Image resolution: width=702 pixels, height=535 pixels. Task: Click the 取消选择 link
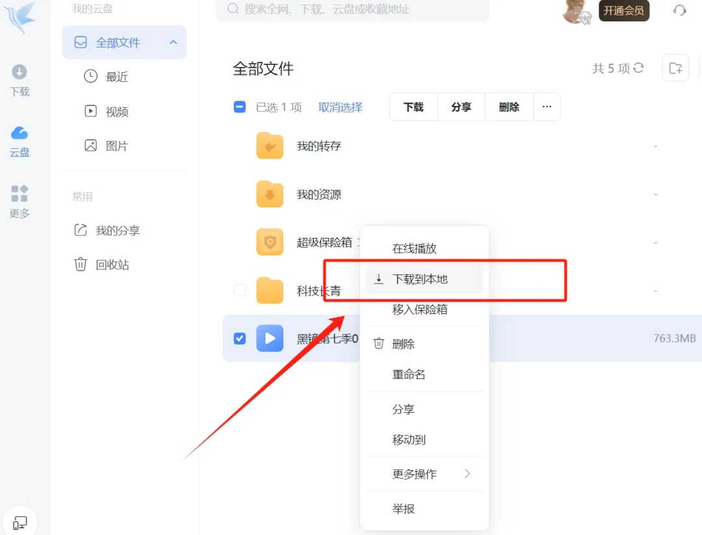[340, 107]
